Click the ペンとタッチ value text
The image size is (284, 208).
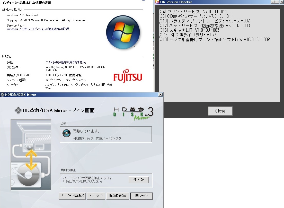pyautogui.click(x=79, y=86)
